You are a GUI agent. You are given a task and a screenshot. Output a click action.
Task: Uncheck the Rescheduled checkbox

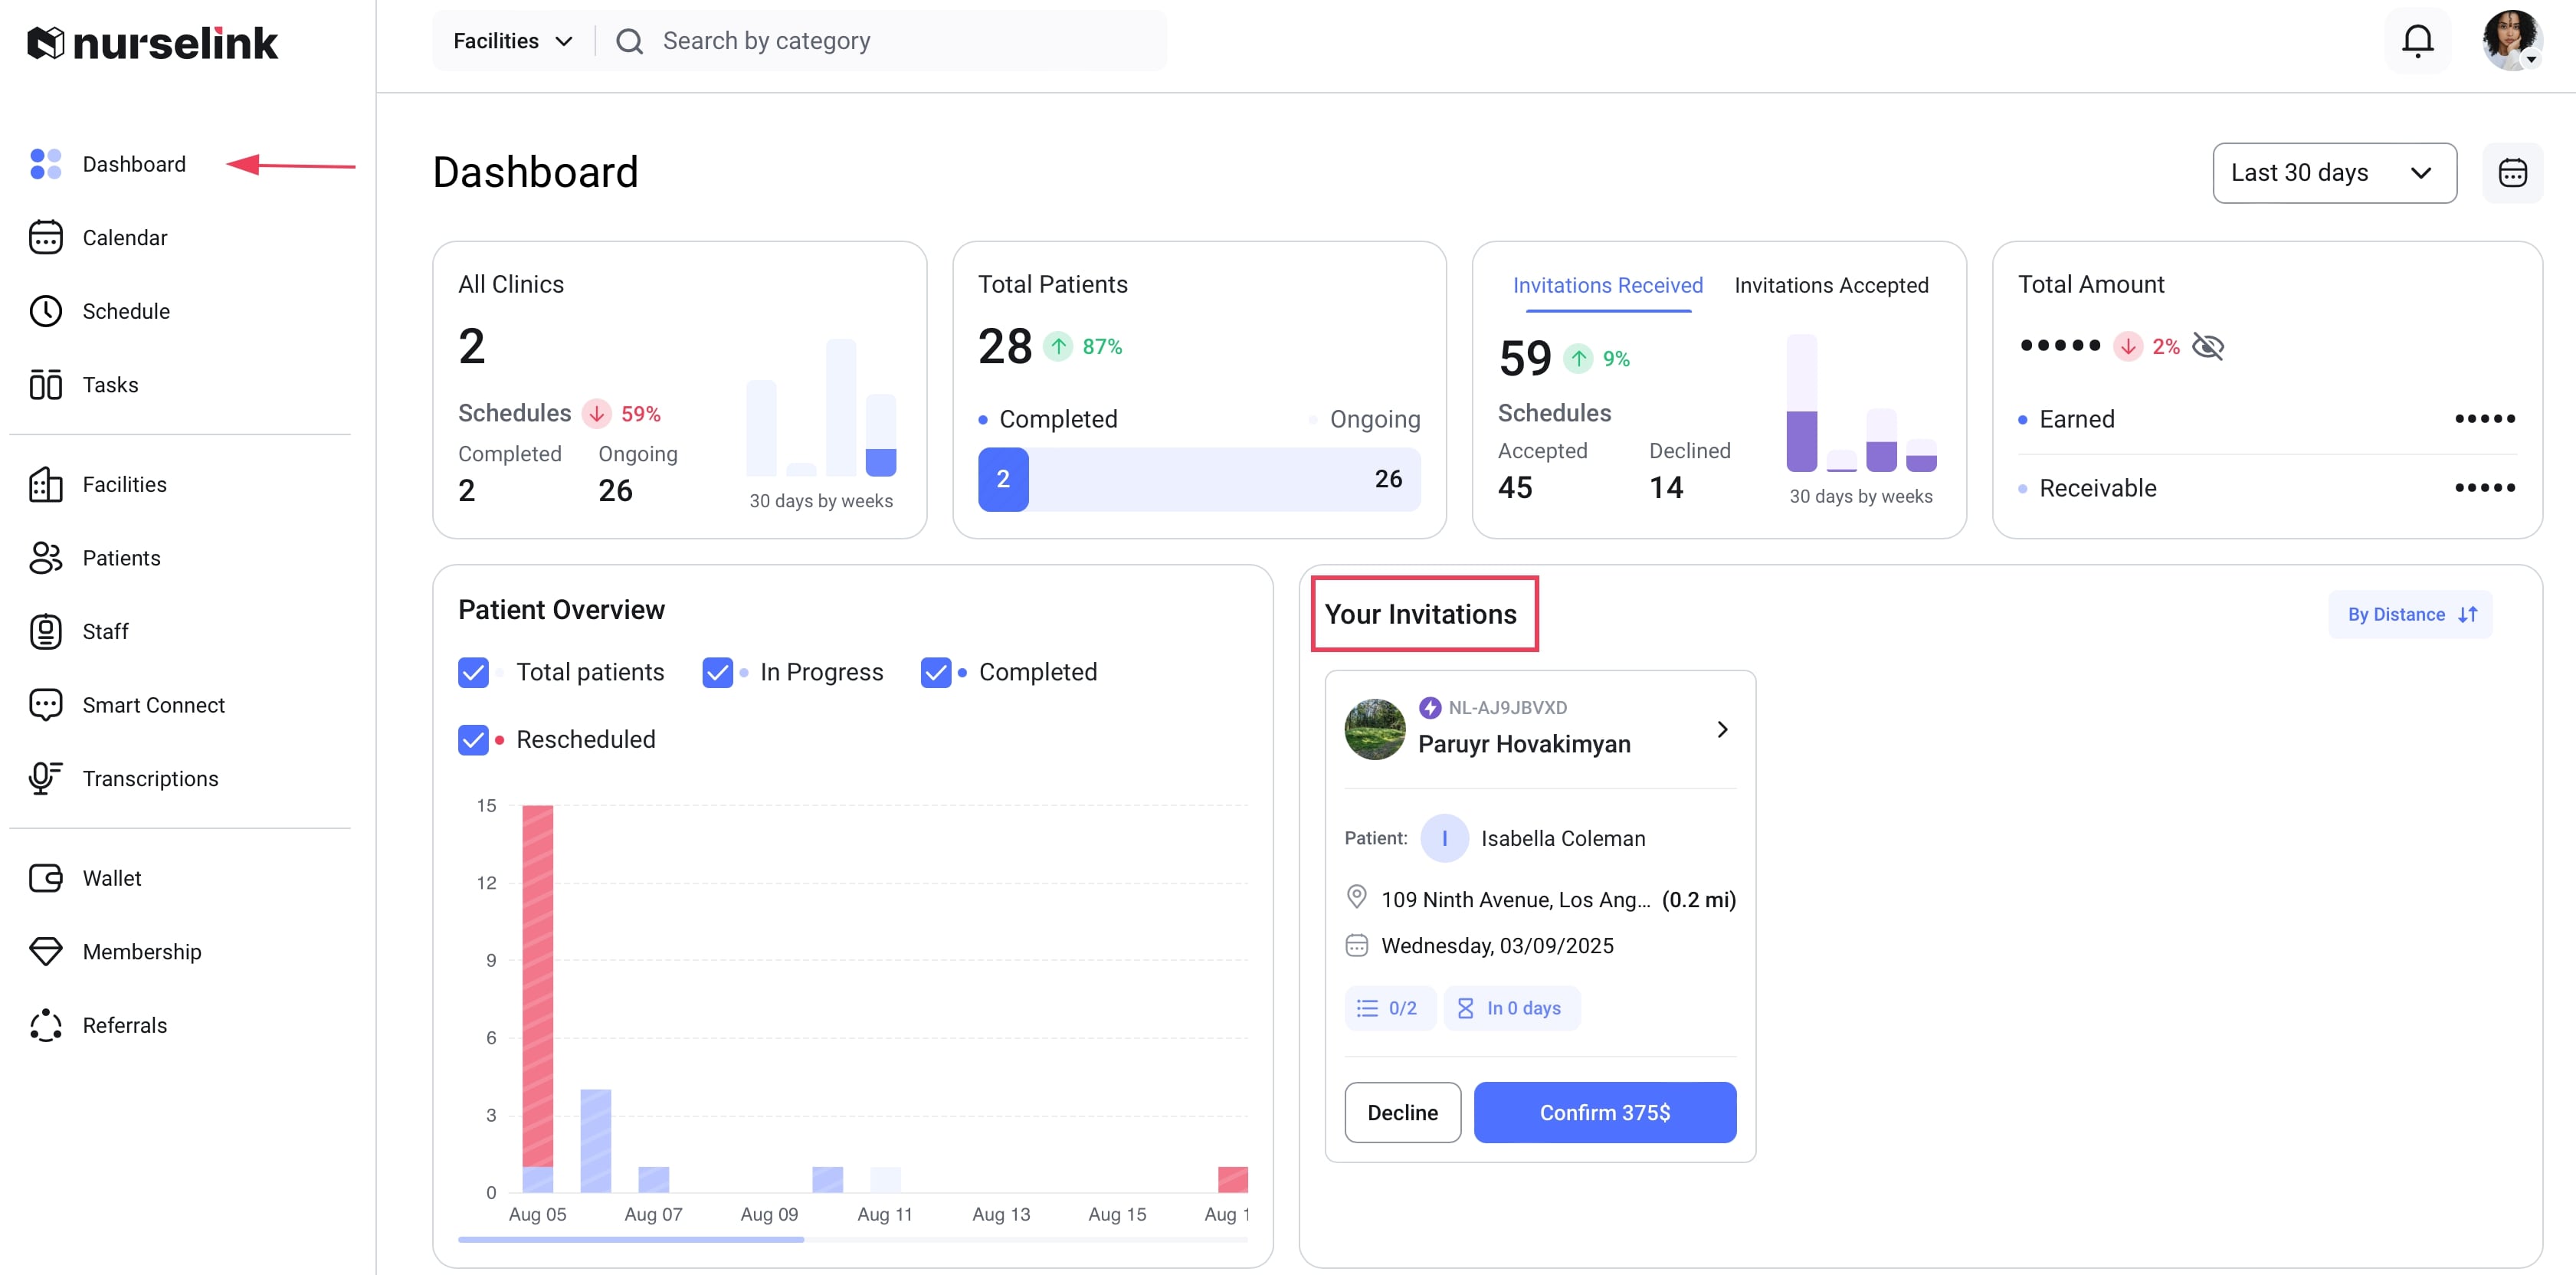473,739
